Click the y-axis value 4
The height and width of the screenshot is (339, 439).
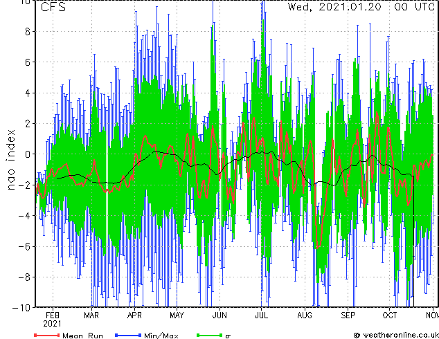pos(28,93)
